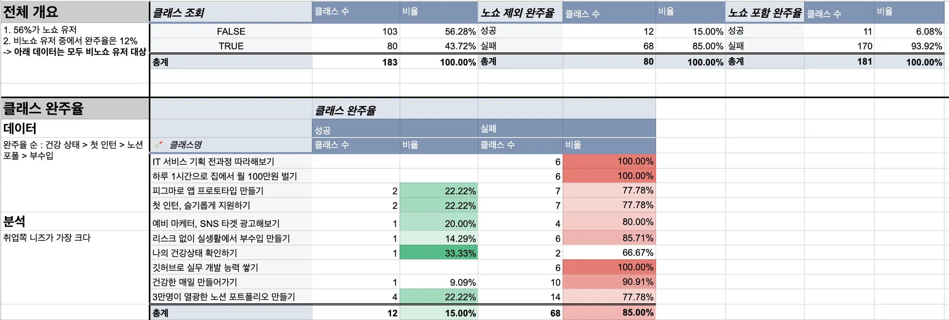Select 깃허브로 실무 개발 능력 쌓기 cell
Screen dimensions: 949x320
(231, 267)
